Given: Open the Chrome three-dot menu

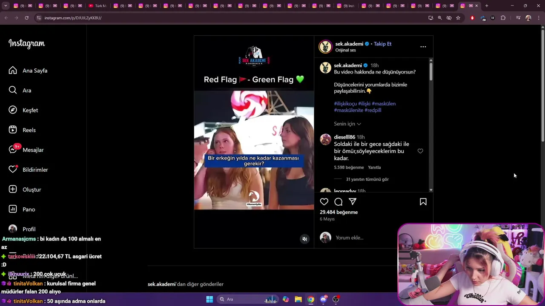Looking at the screenshot, I should coord(539,18).
